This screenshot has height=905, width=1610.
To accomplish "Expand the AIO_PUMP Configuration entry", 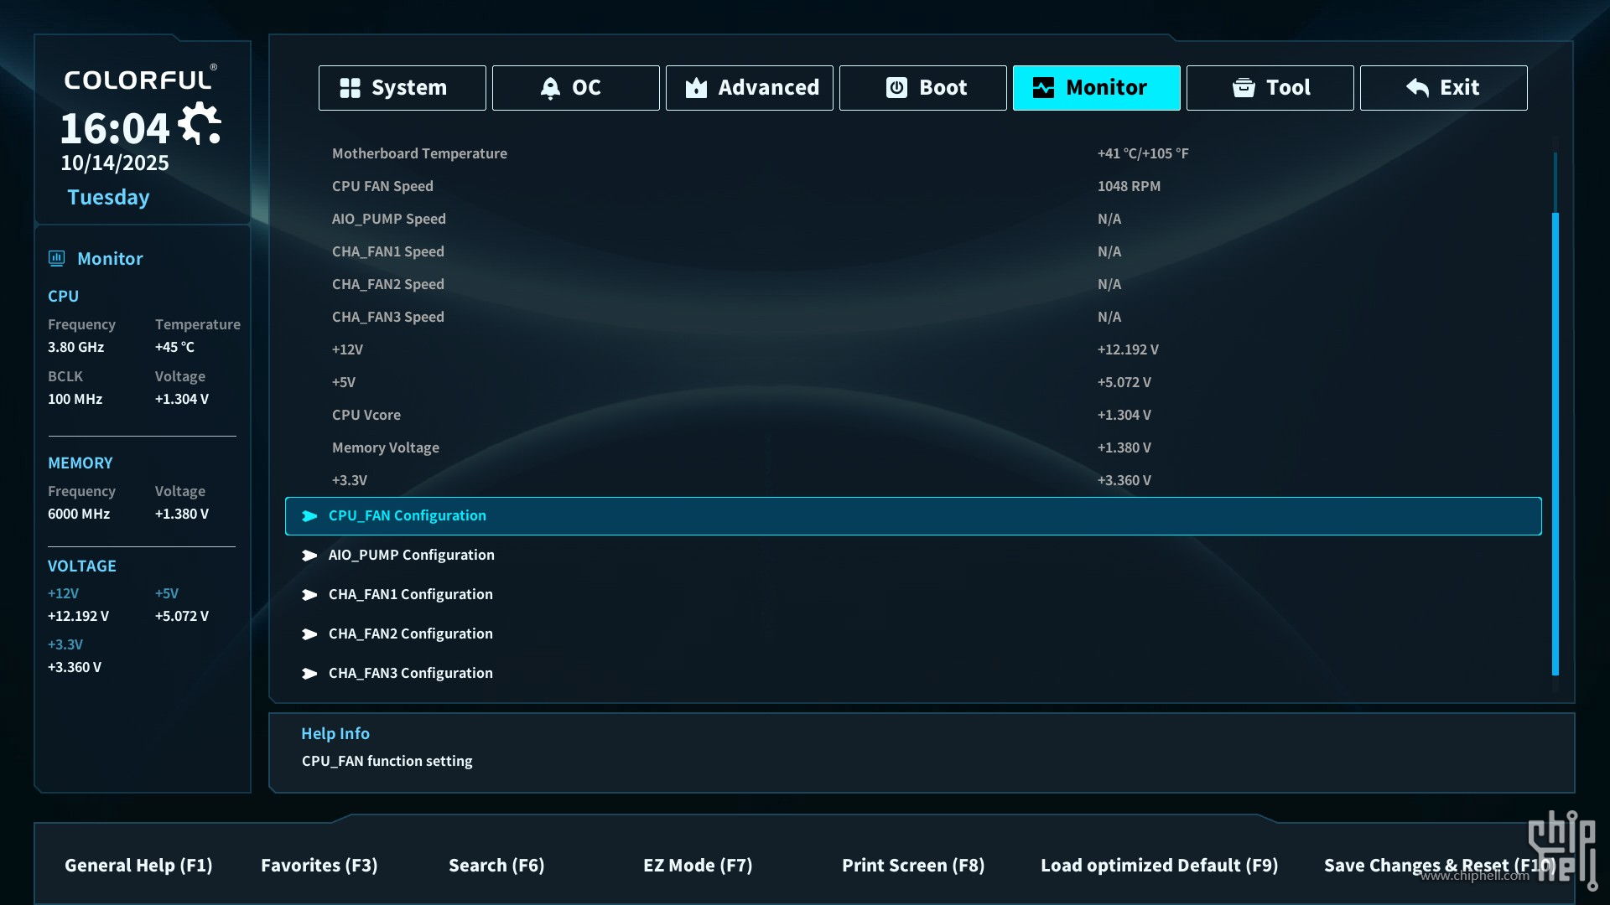I will [x=411, y=555].
